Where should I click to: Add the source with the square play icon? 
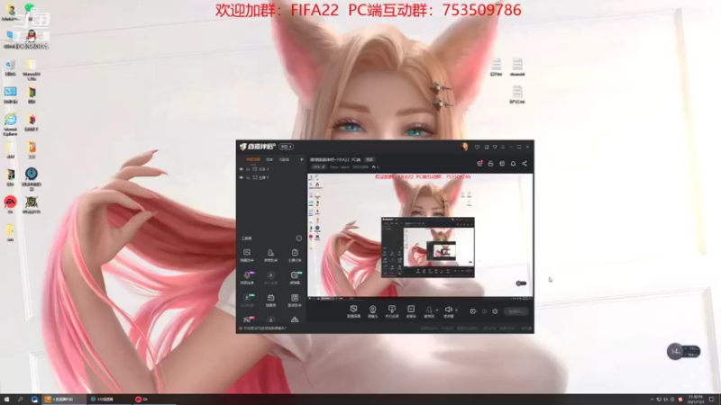[411, 311]
